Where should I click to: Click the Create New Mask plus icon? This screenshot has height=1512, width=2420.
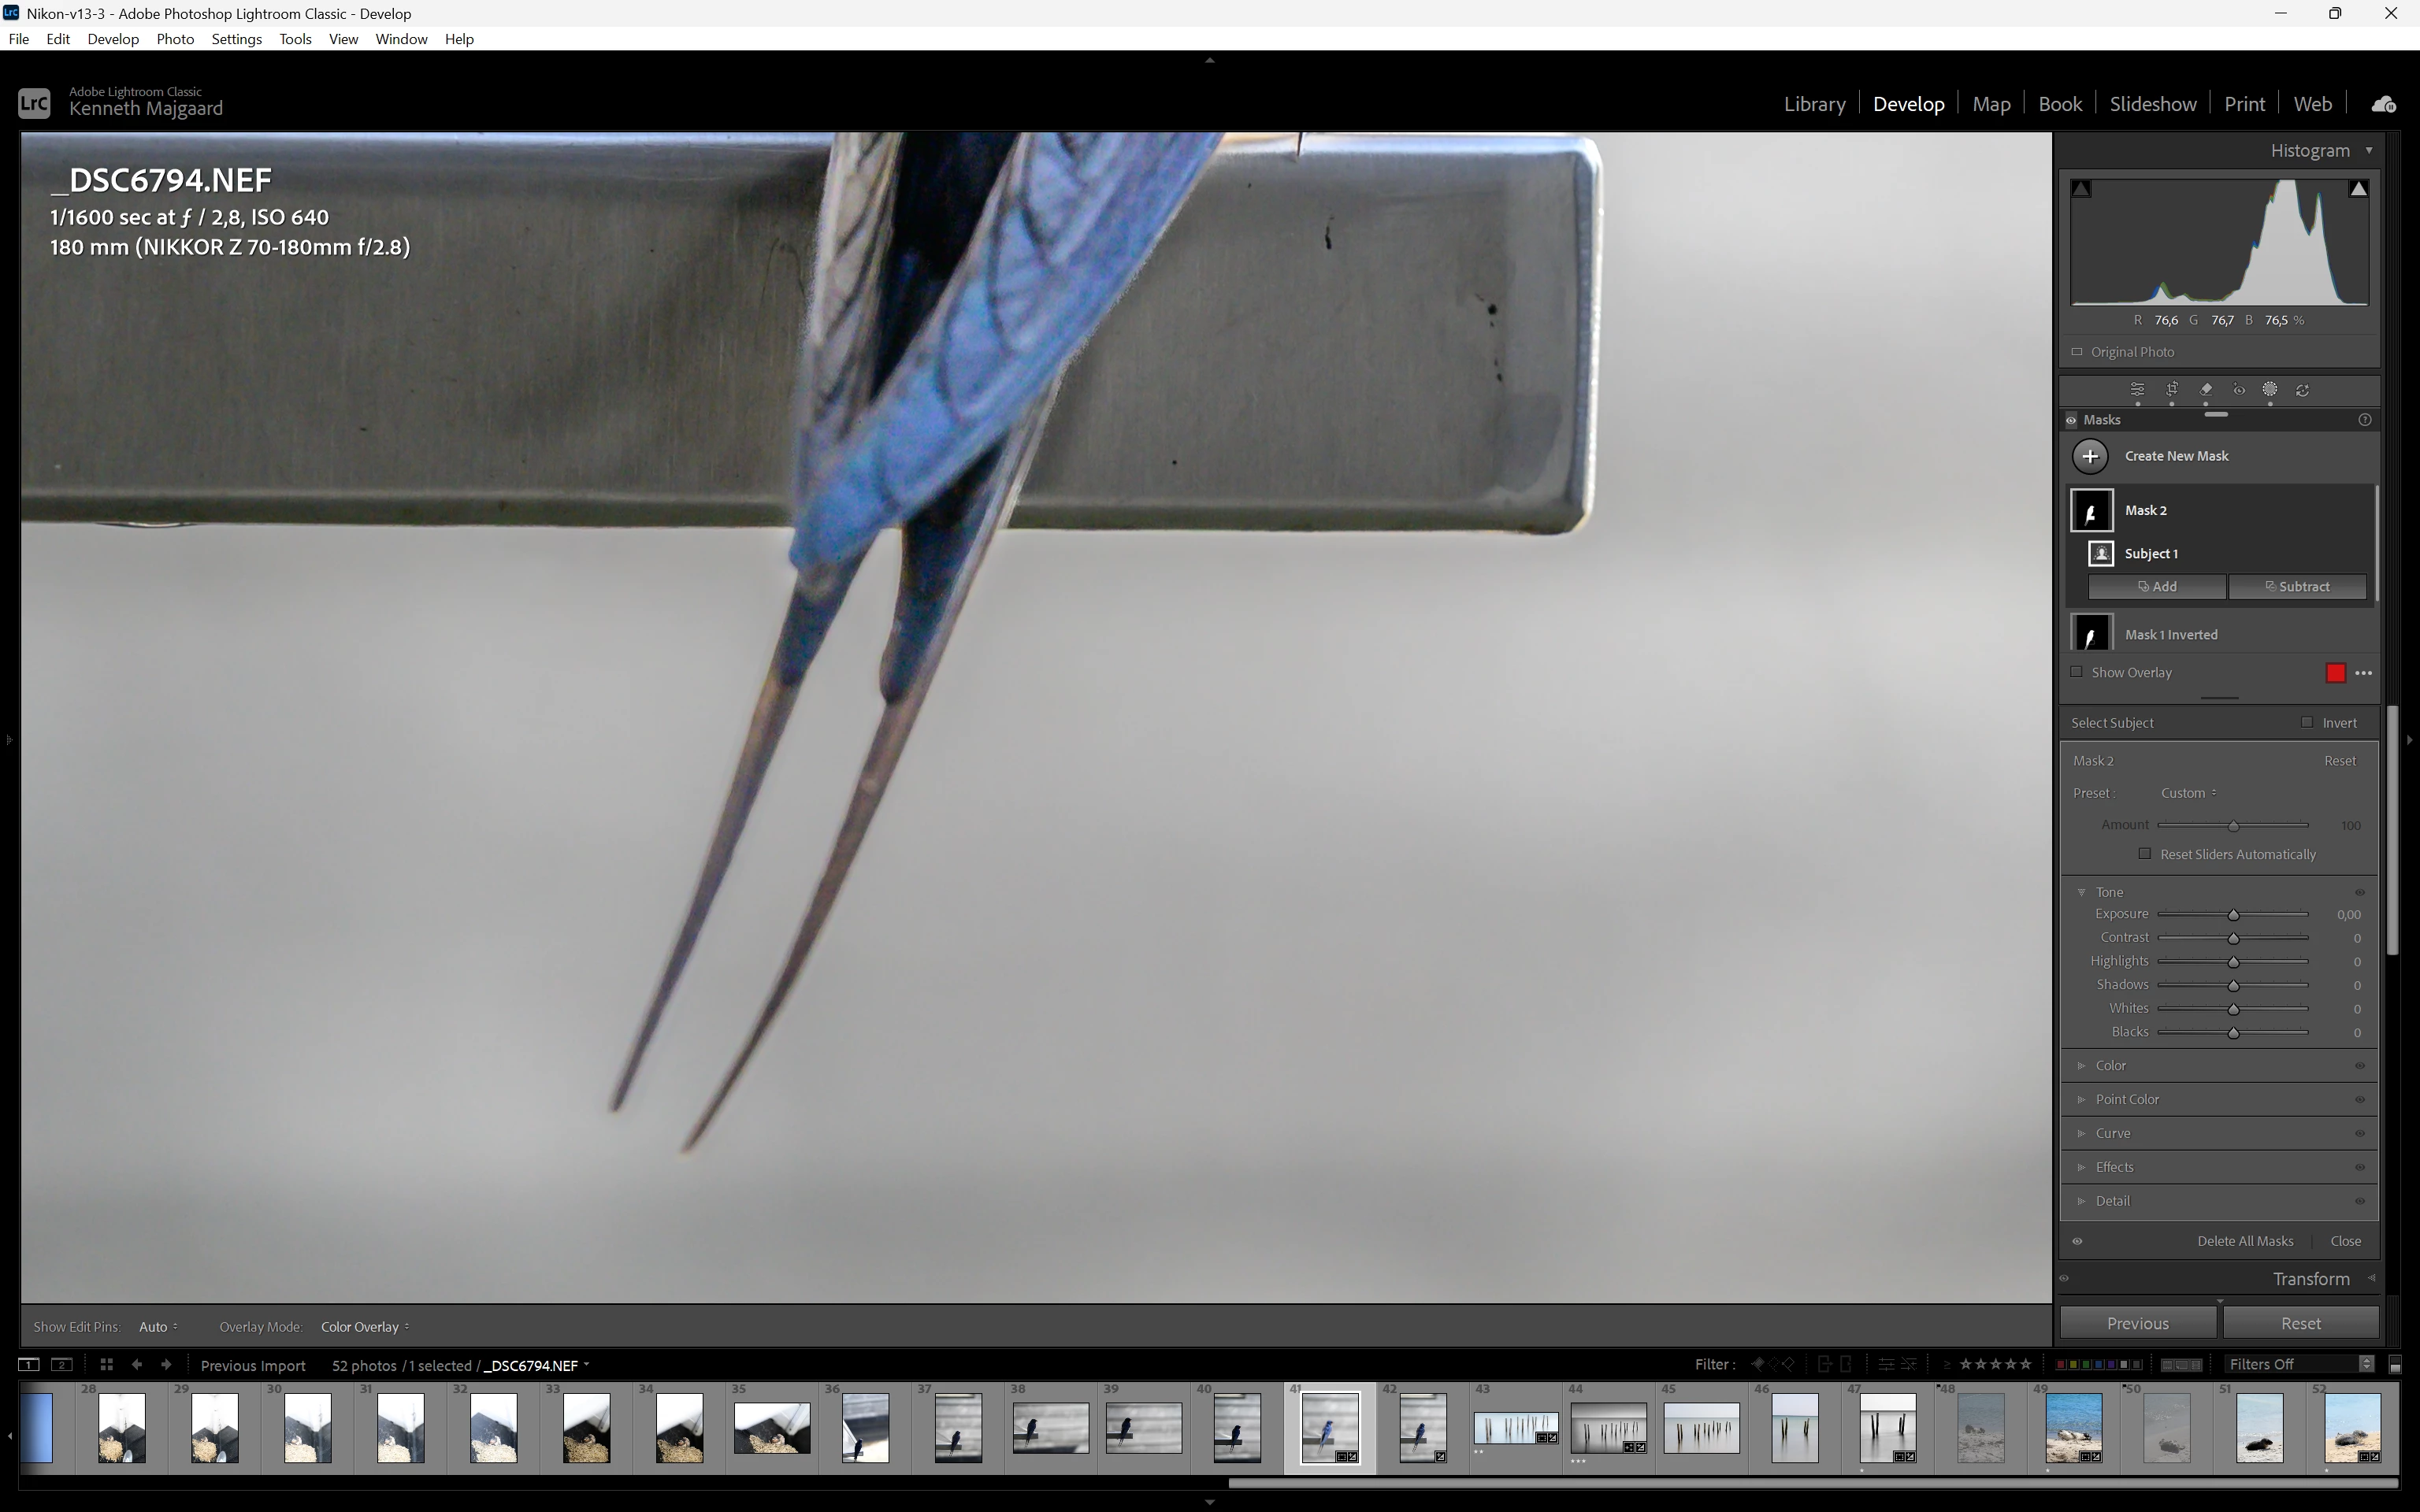(x=2090, y=456)
